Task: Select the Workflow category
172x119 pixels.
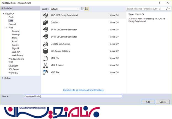Action: (13, 73)
